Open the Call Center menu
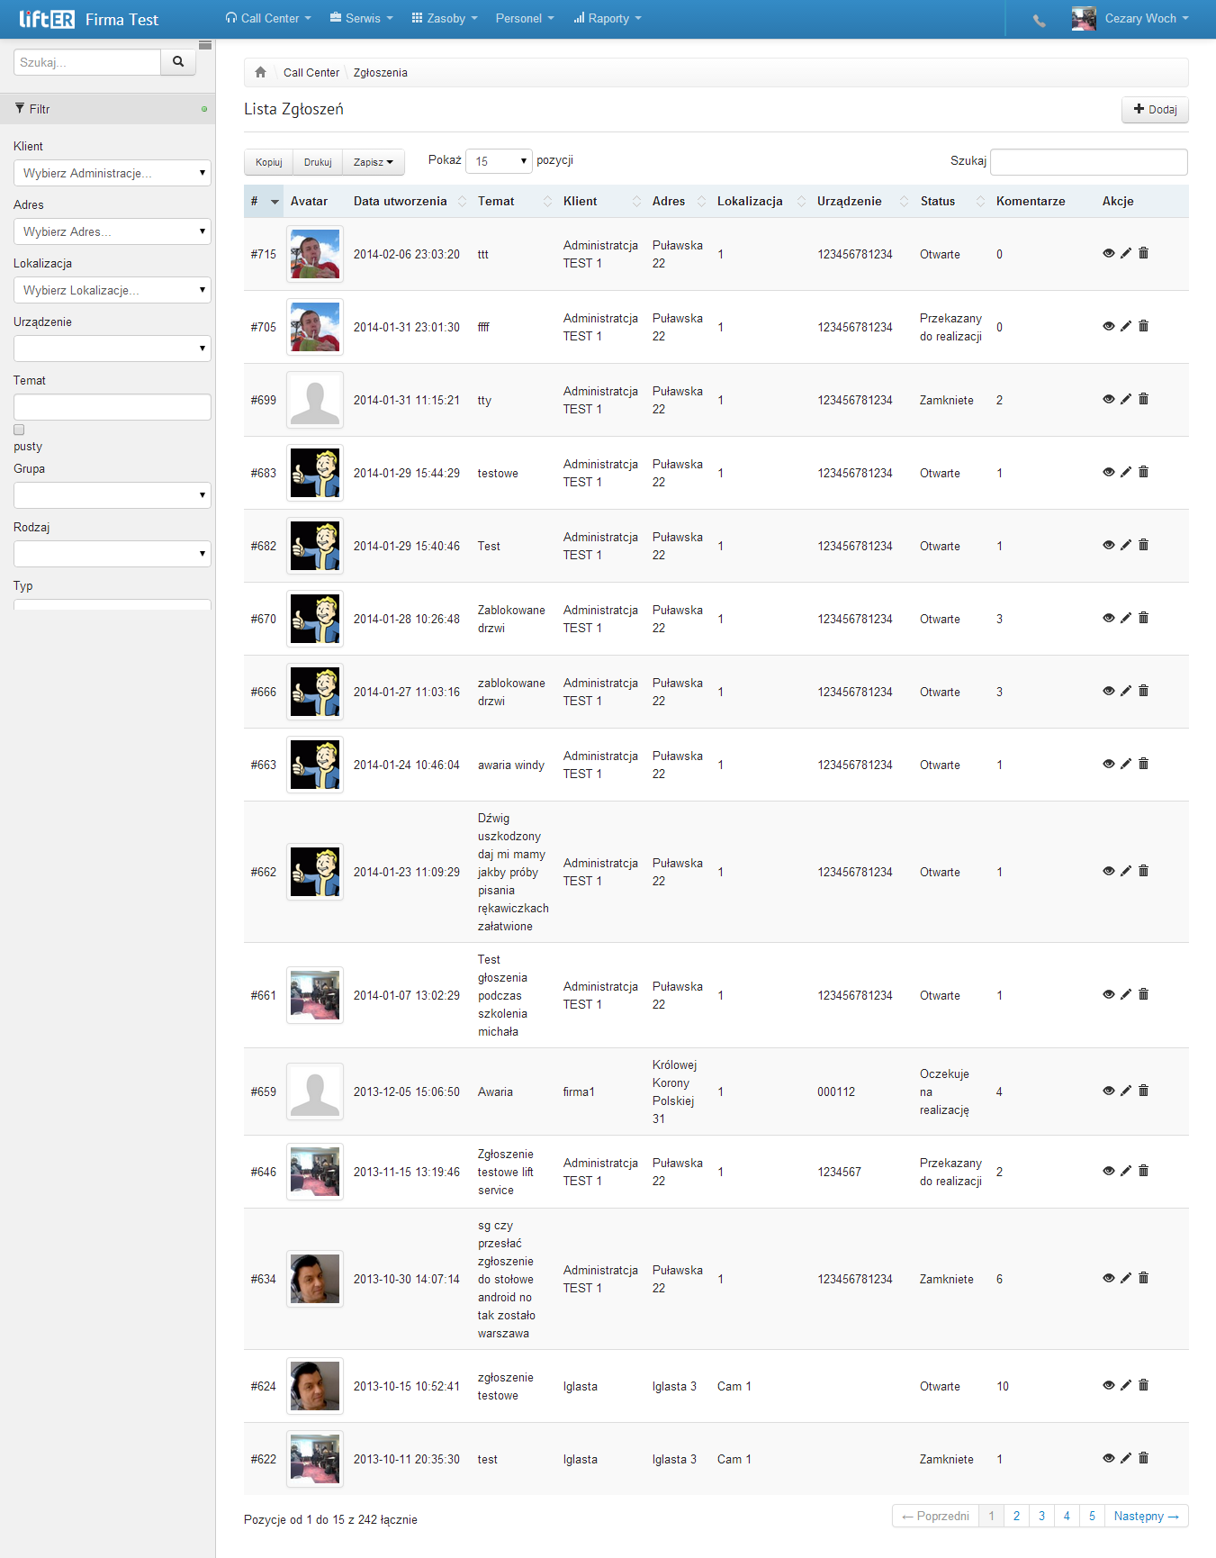Image resolution: width=1216 pixels, height=1558 pixels. pos(268,18)
